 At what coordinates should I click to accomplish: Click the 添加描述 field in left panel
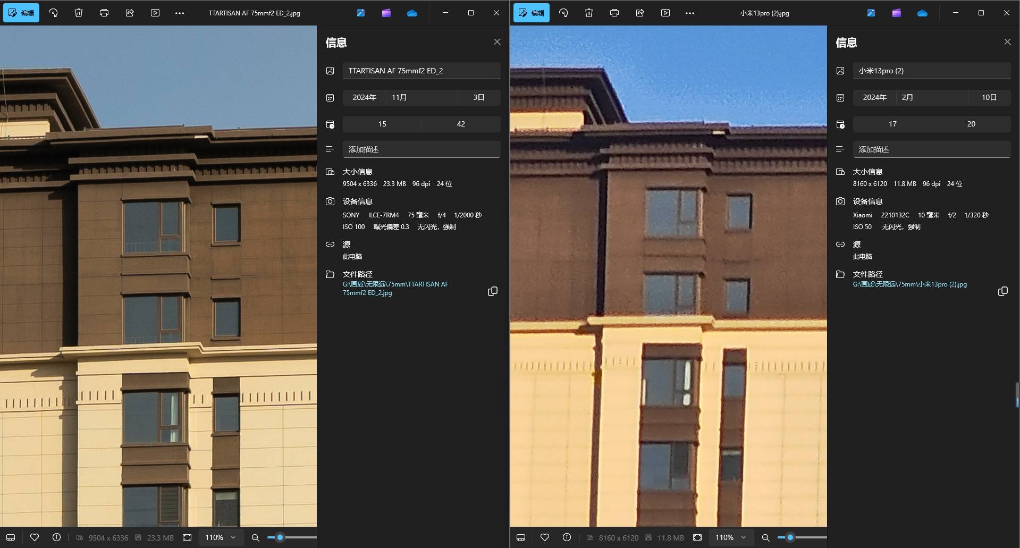pyautogui.click(x=422, y=149)
